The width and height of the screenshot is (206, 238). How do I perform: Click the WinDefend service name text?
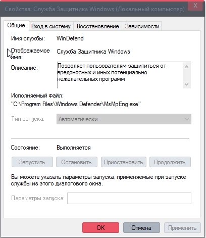click(x=70, y=38)
